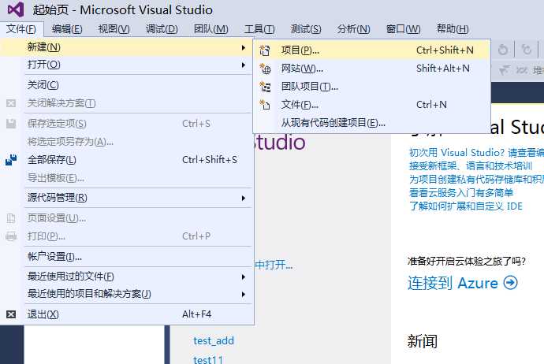544x364 pixels.
Task: Open 帐户设置(I)... from the File menu
Action: 127,257
